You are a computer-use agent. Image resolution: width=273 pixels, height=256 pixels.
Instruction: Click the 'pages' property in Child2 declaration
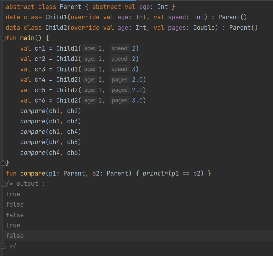[x=177, y=28]
